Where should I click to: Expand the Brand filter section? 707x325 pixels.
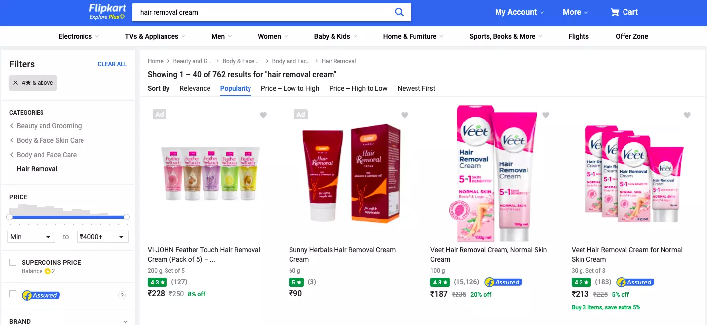pos(125,322)
